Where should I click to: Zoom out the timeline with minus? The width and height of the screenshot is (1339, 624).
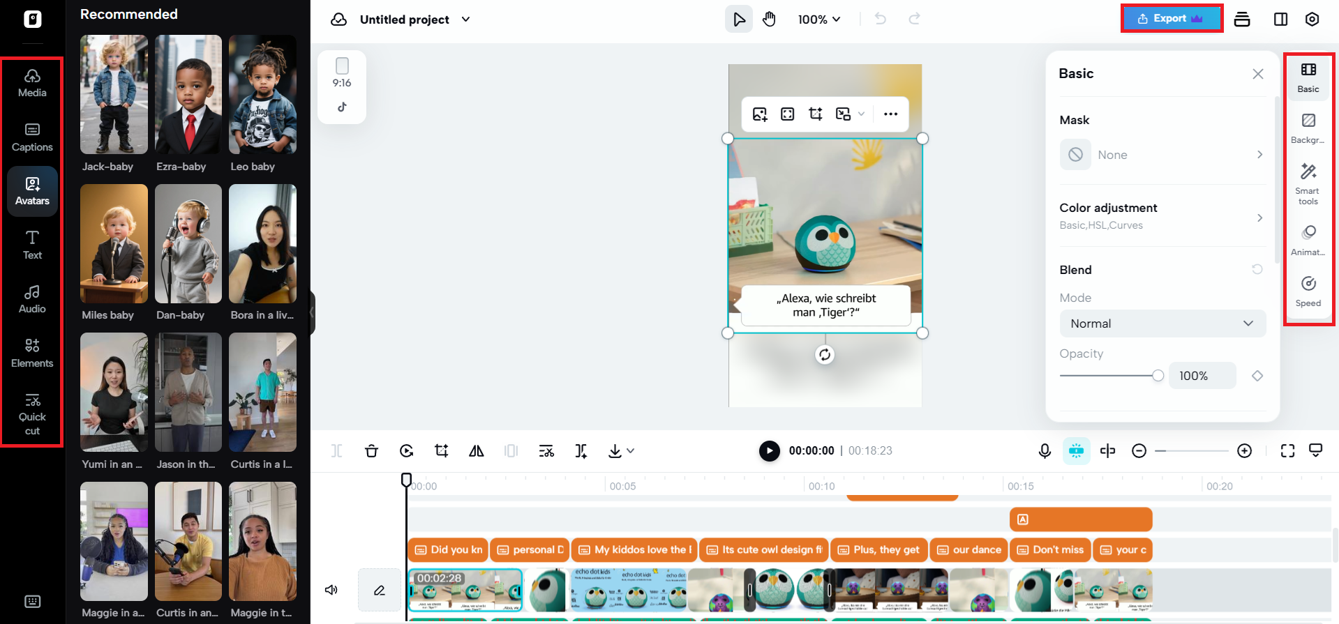[1139, 451]
